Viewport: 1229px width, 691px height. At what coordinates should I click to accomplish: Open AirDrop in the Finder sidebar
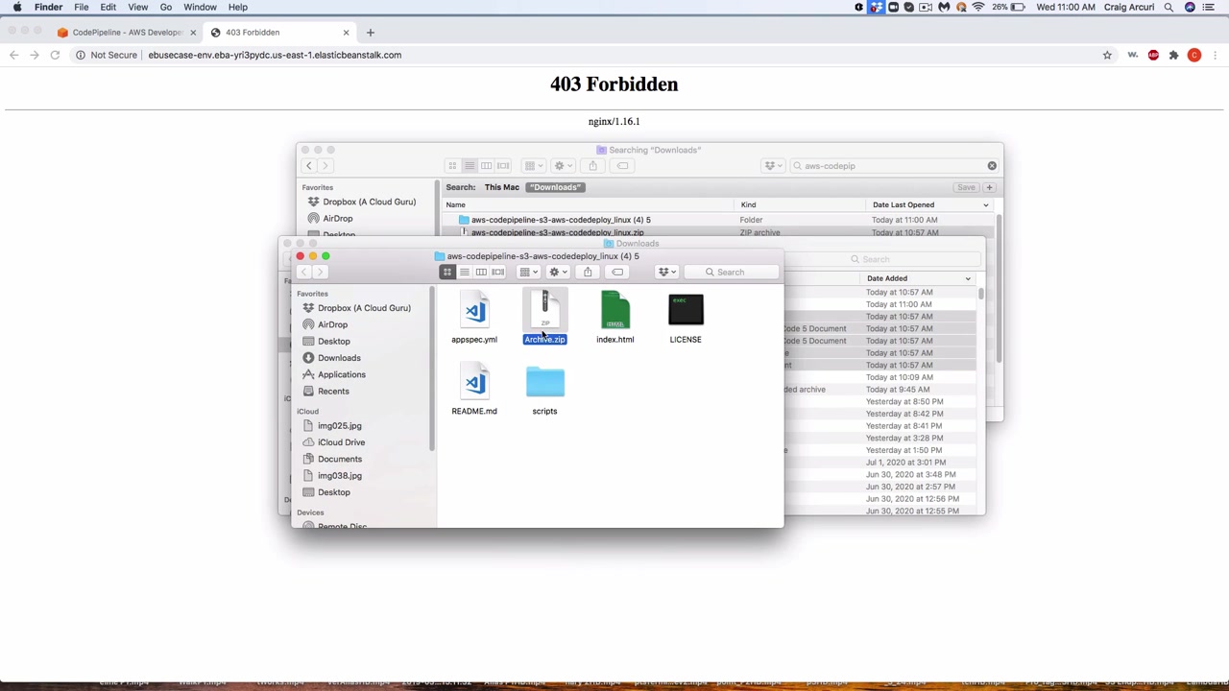point(332,324)
